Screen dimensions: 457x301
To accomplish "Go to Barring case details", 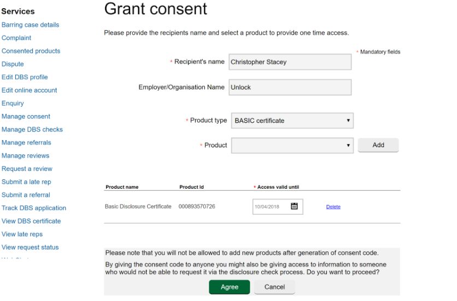I will pos(30,25).
